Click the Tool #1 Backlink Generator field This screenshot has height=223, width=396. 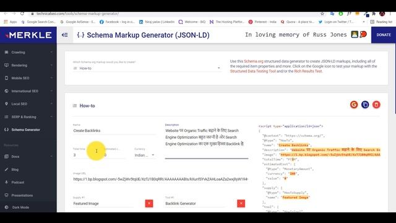point(195,204)
